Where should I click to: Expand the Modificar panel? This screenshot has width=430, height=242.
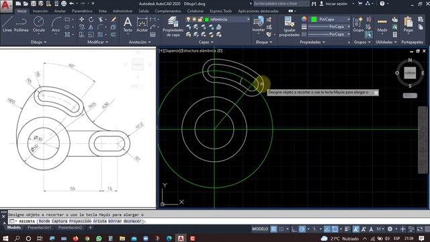coord(97,42)
